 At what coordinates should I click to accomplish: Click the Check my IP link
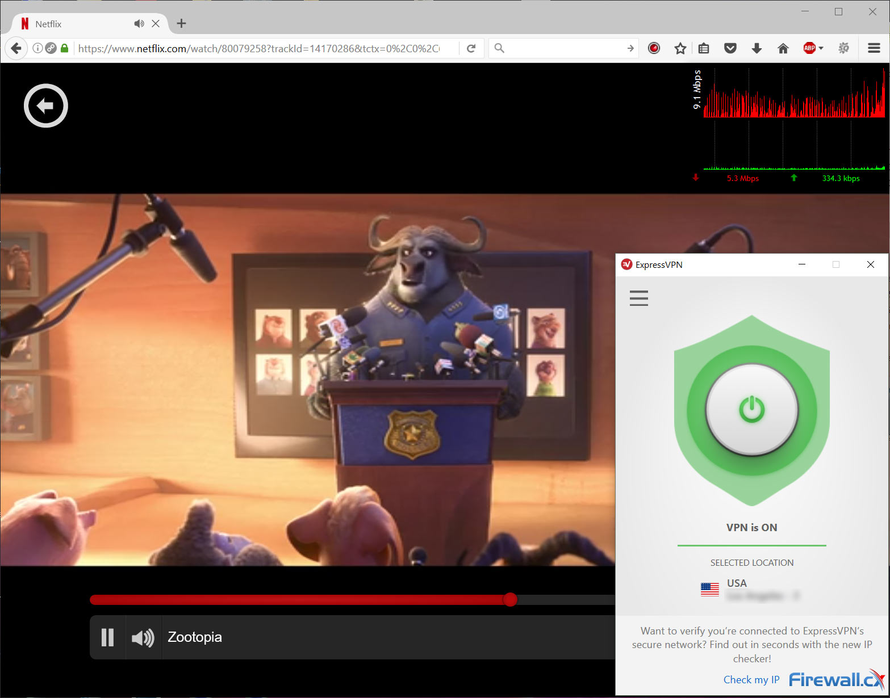coord(751,679)
